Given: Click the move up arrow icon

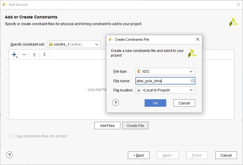Looking at the screenshot, I should [x=34, y=55].
